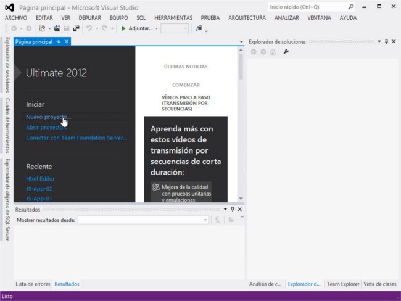This screenshot has height=301, width=401.
Task: Toggle the pin on Página principal tab
Action: tap(59, 42)
